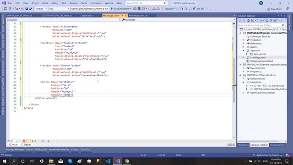This screenshot has height=165, width=293.
Task: Click the search magnifier in Solution Explorer search box
Action: click(x=283, y=25)
